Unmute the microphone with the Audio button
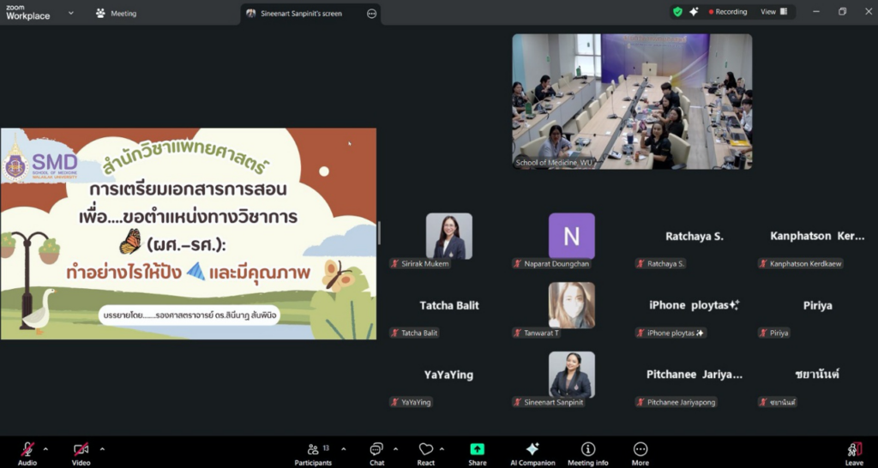The image size is (878, 468). 27,451
